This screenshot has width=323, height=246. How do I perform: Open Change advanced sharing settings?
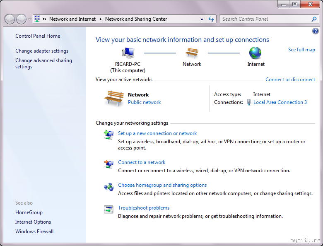(x=43, y=63)
